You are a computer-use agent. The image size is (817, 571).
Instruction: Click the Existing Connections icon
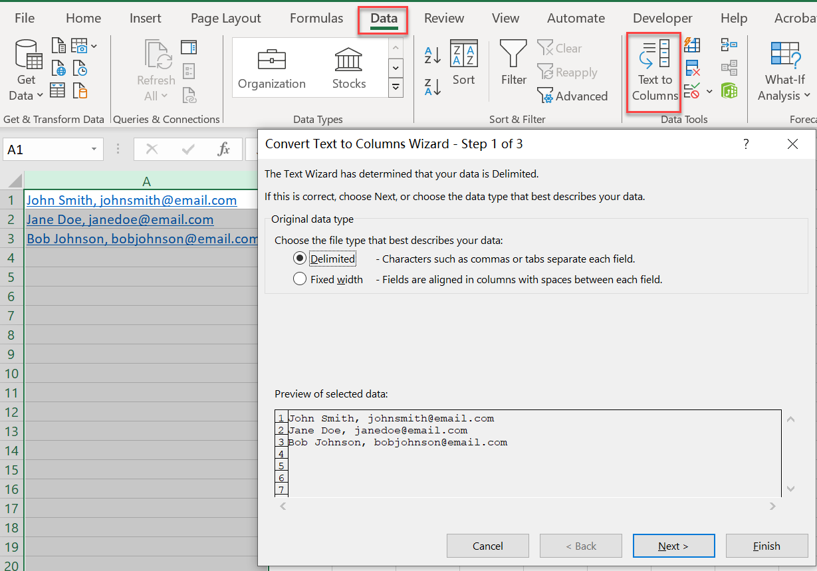(80, 90)
